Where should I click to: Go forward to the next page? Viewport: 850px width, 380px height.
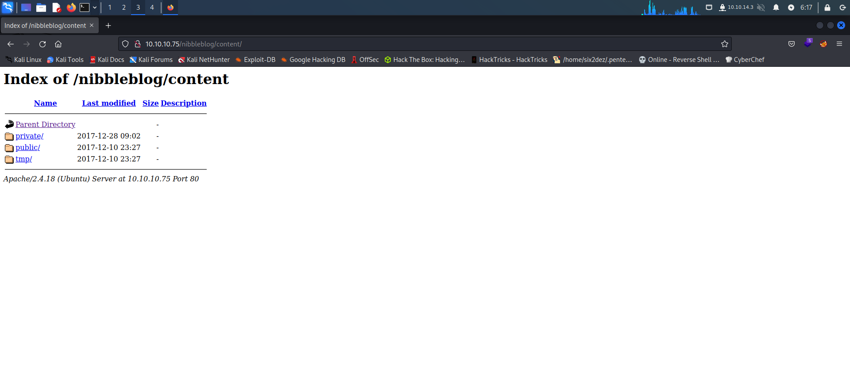pos(27,44)
